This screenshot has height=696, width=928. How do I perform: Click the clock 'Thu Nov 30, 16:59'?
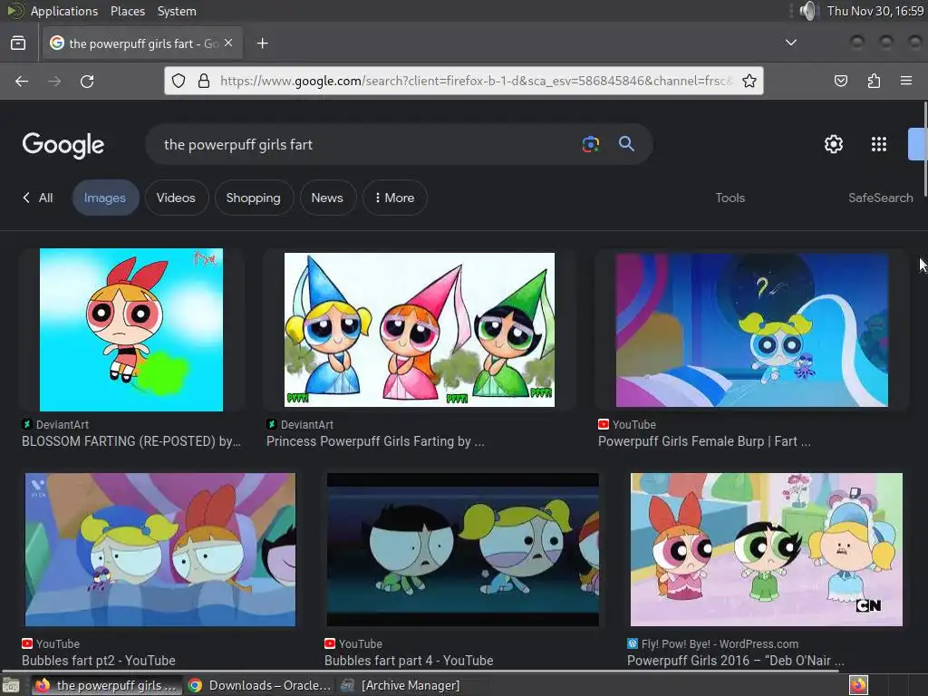click(x=875, y=11)
